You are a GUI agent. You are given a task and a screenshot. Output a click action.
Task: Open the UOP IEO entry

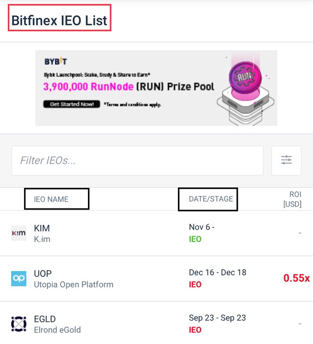click(x=43, y=274)
